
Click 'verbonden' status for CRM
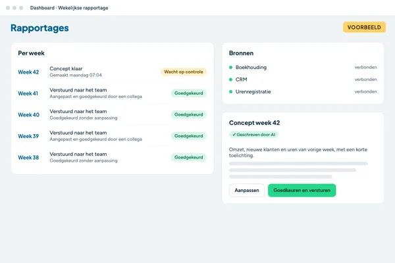coord(366,80)
